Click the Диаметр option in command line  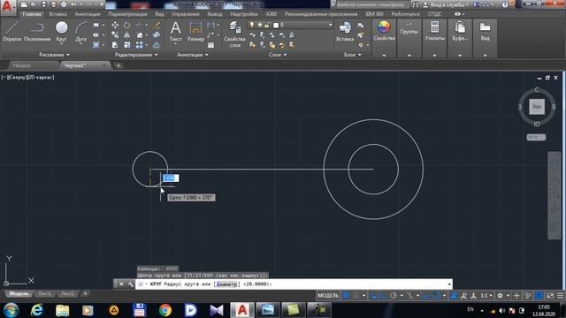pos(226,284)
